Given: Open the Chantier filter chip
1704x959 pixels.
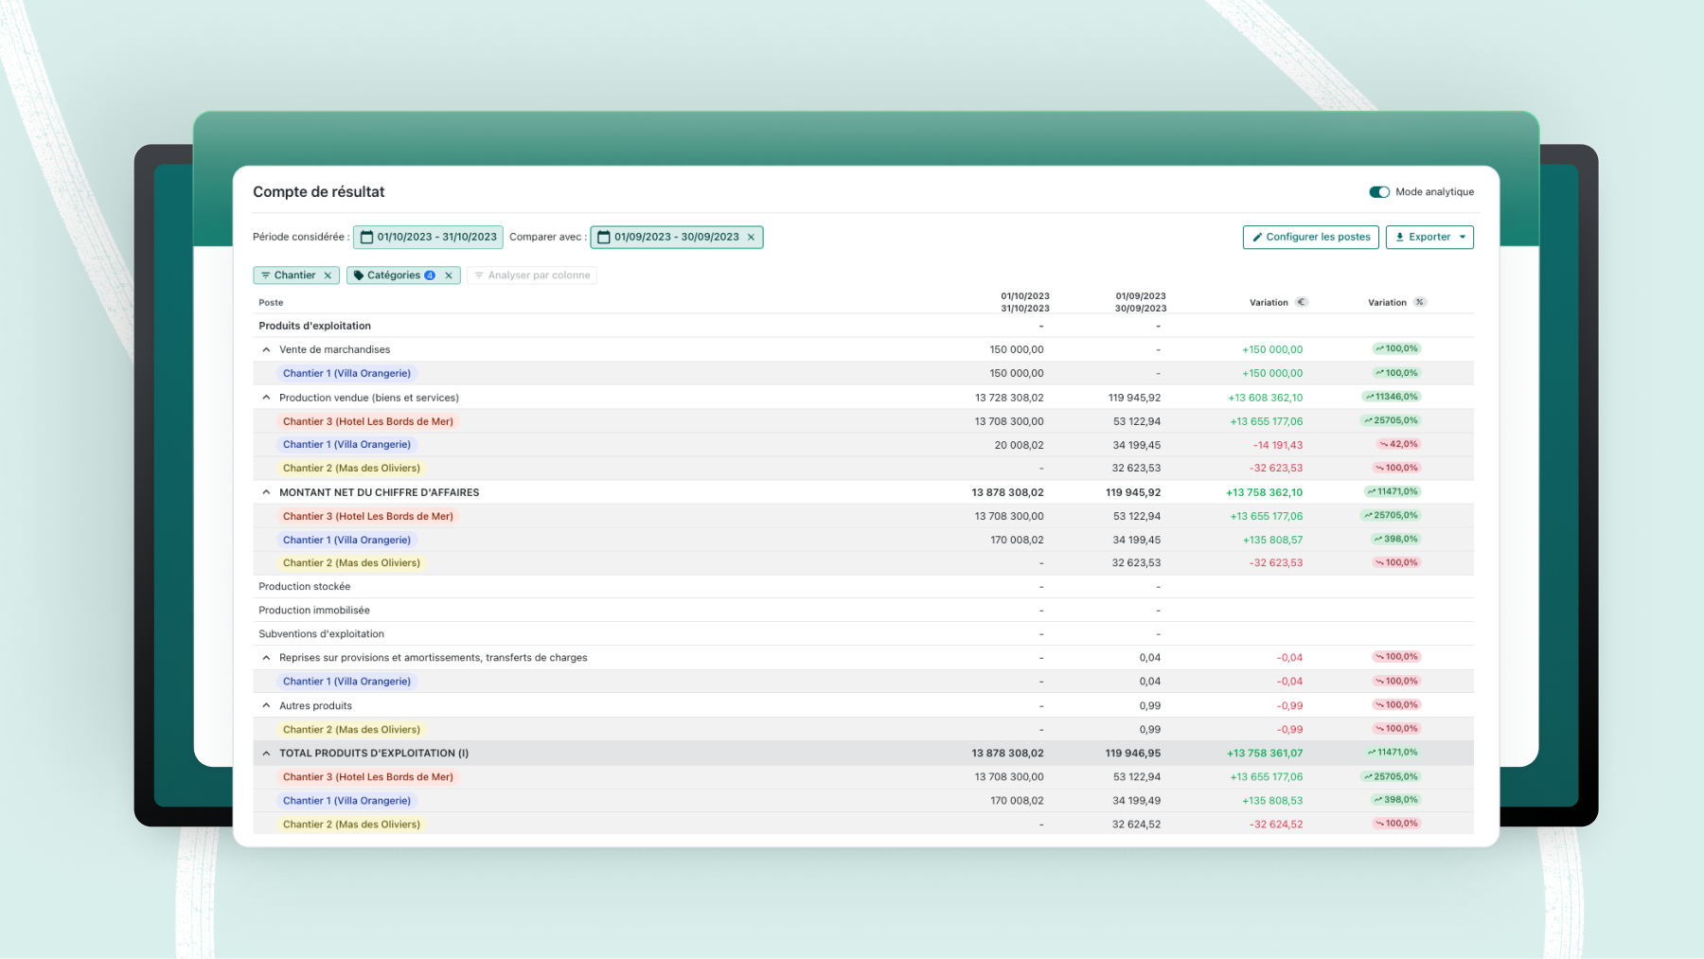Looking at the screenshot, I should pos(295,275).
